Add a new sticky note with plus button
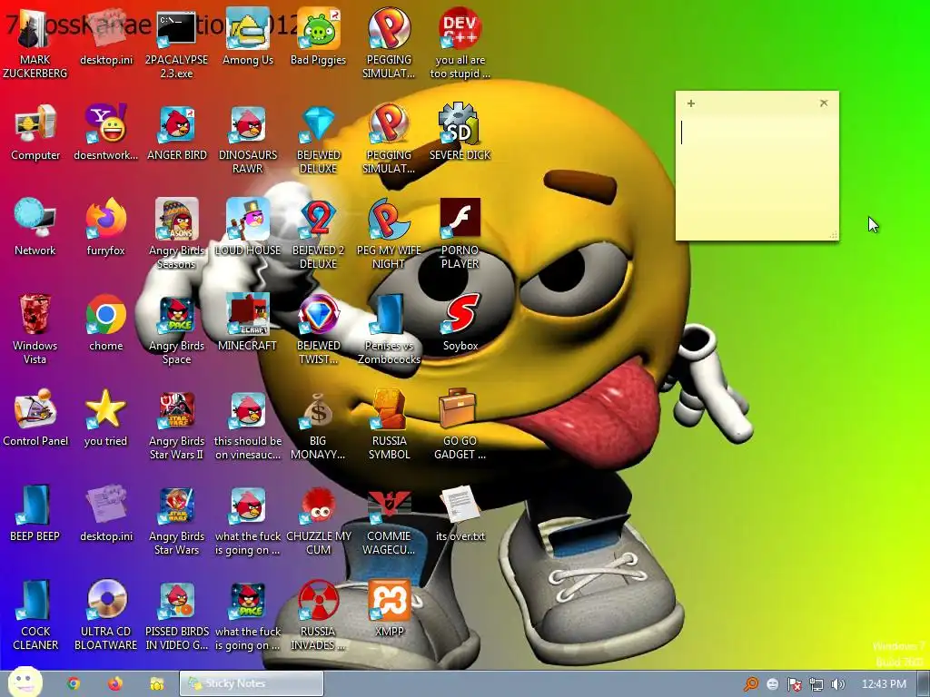 point(691,103)
